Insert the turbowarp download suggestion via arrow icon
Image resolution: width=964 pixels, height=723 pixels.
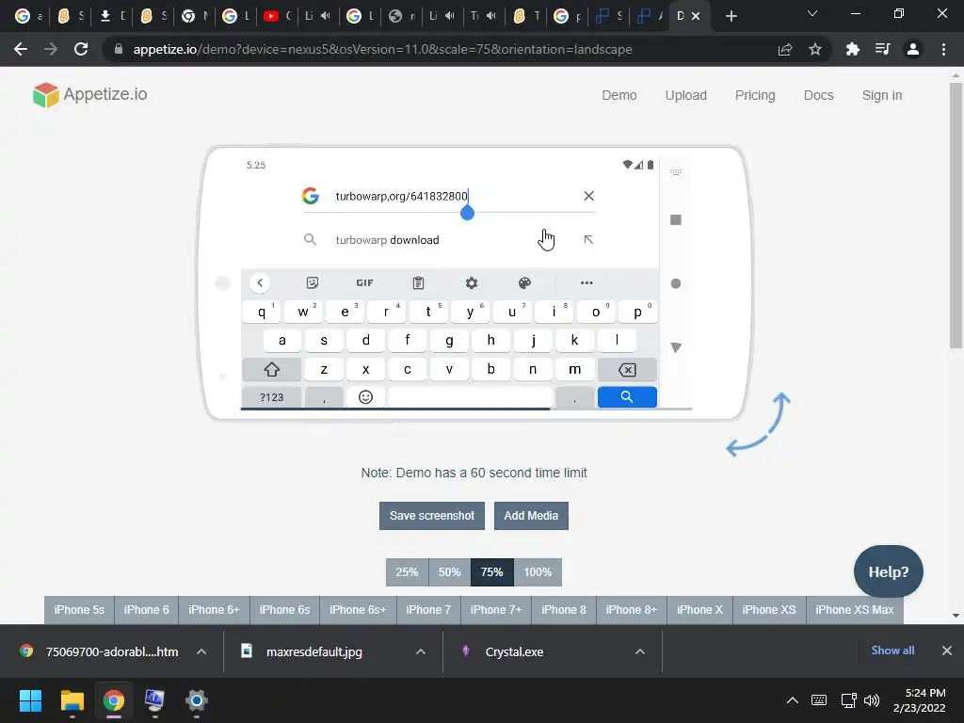[x=588, y=240]
